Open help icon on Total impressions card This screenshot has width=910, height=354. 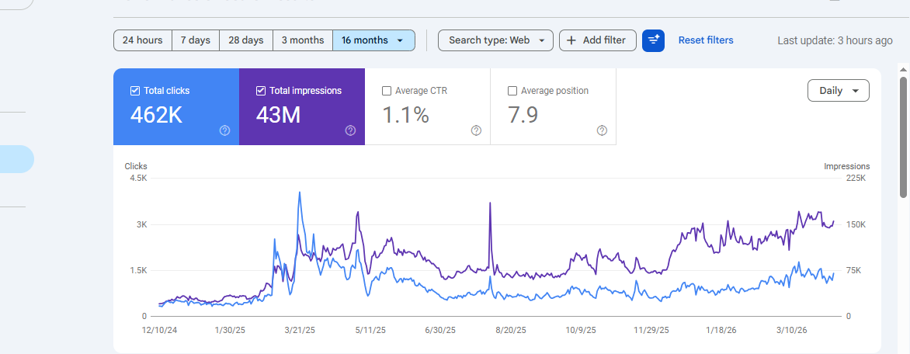pos(350,130)
